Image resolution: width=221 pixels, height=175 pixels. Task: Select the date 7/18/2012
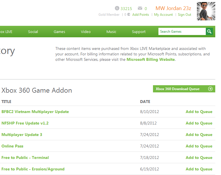pyautogui.click(x=150, y=157)
